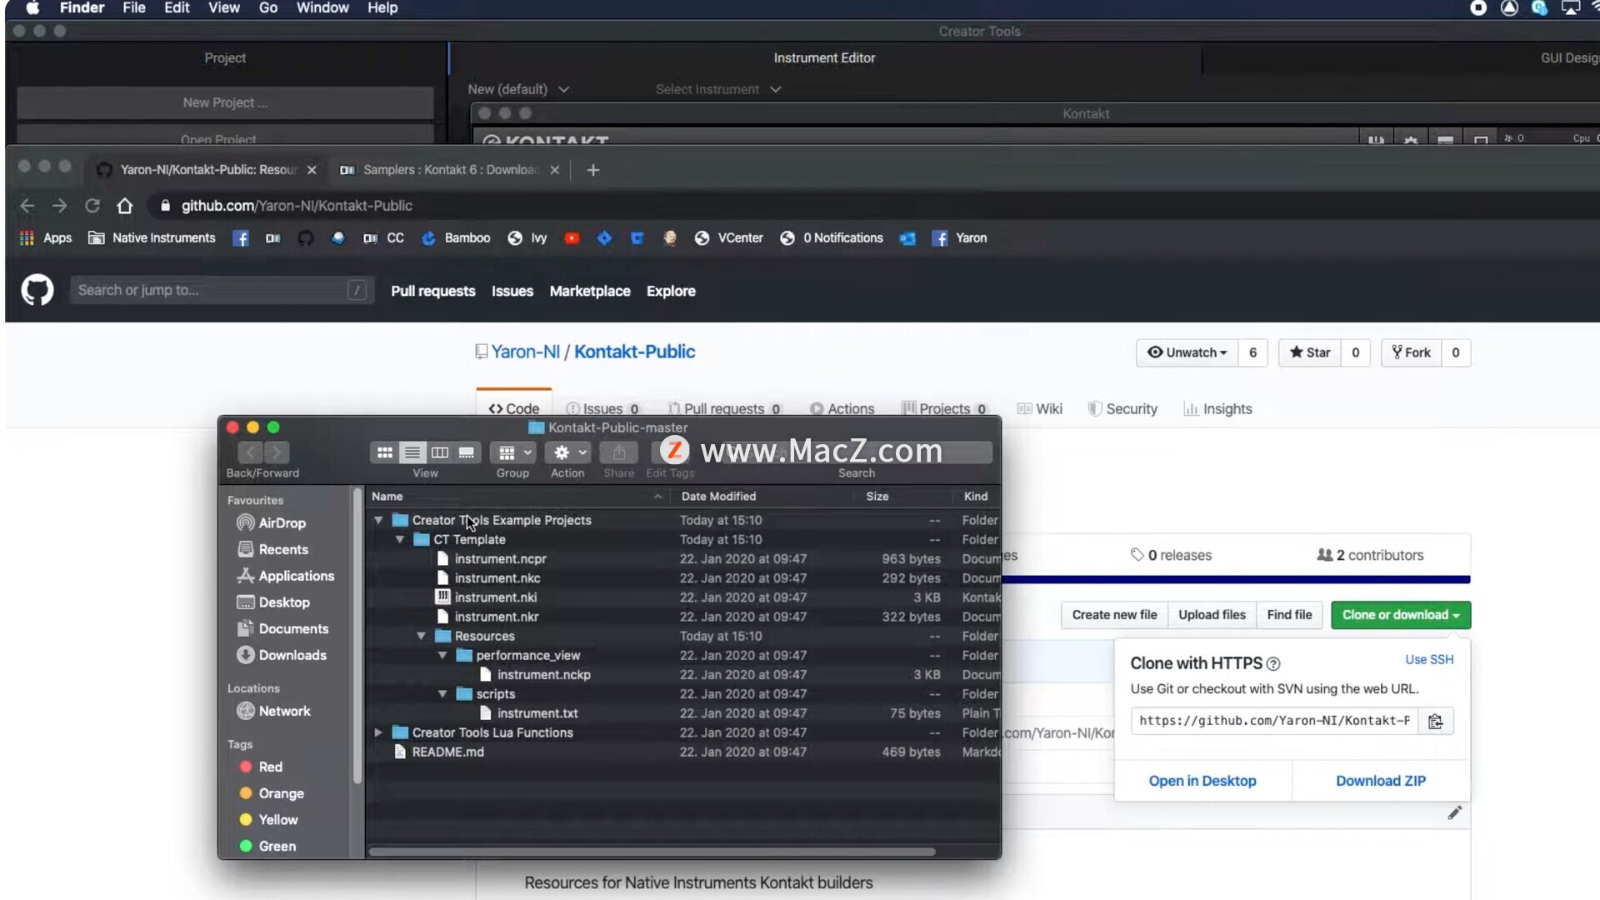
Task: Open the YouTube bookmark icon
Action: pyautogui.click(x=572, y=238)
